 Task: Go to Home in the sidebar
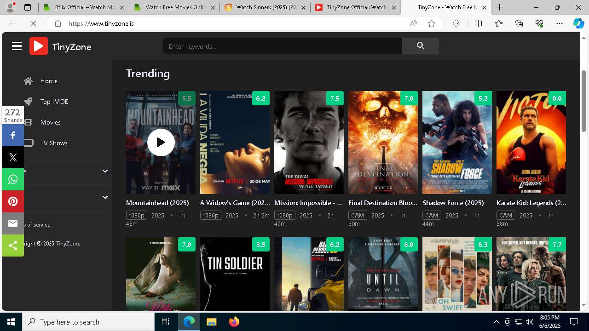49,81
